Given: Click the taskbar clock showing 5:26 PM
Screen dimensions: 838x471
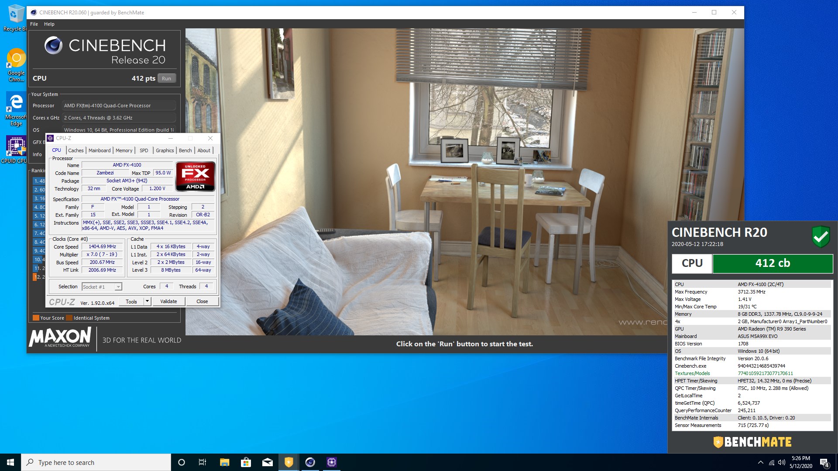Looking at the screenshot, I should tap(800, 462).
